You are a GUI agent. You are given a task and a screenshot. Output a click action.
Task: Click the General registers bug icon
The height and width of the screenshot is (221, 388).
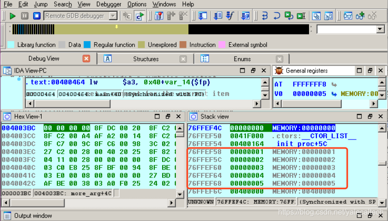click(279, 71)
